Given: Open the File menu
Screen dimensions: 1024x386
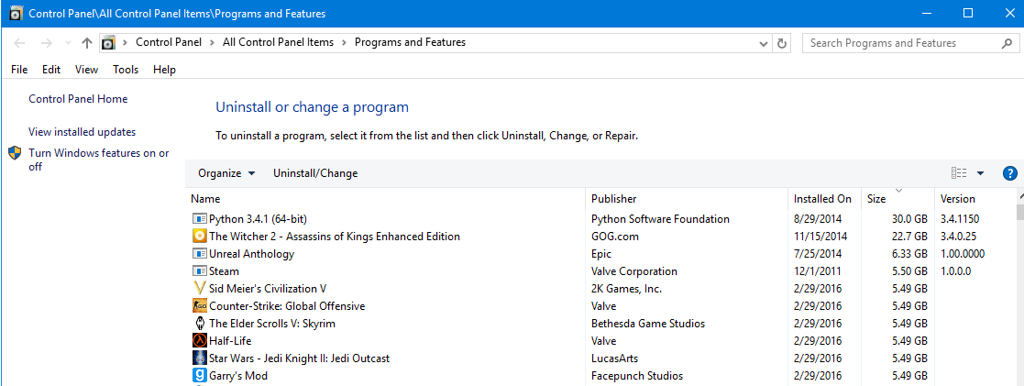Looking at the screenshot, I should [19, 70].
